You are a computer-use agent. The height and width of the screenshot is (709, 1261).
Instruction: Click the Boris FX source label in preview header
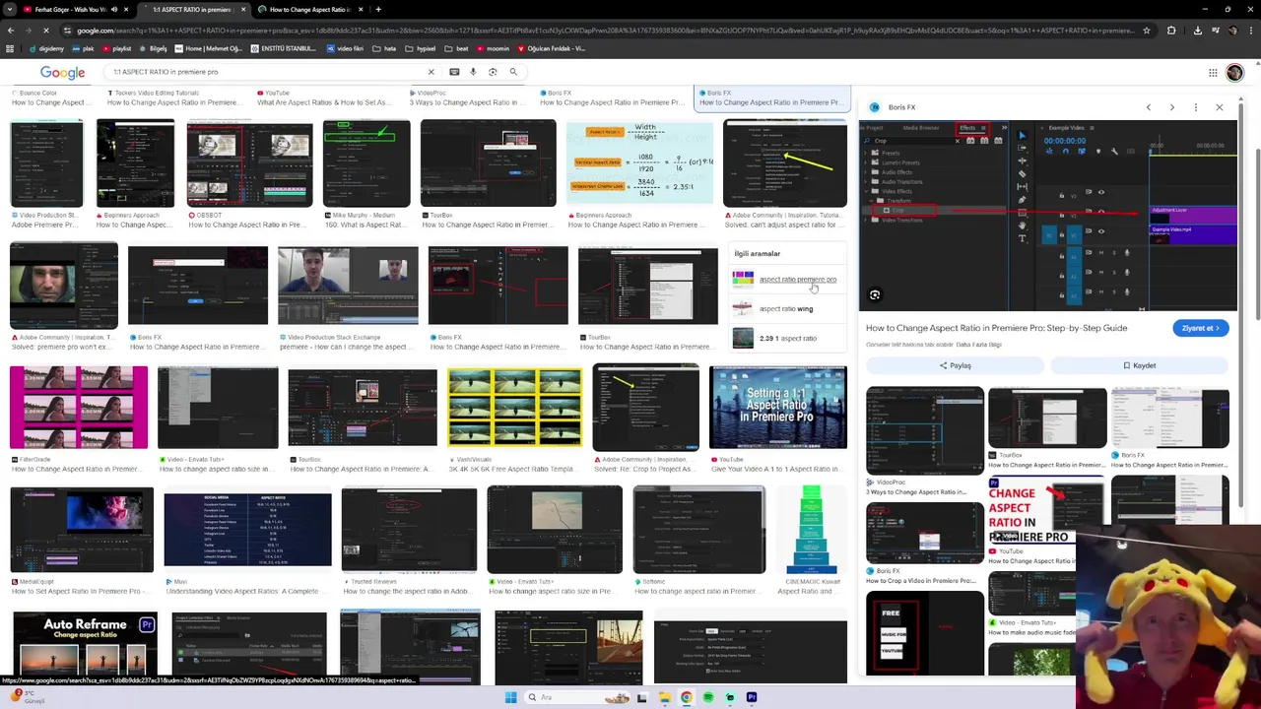[901, 107]
